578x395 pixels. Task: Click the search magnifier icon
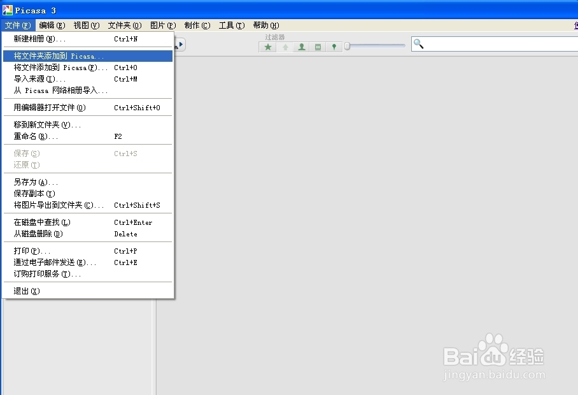point(418,44)
